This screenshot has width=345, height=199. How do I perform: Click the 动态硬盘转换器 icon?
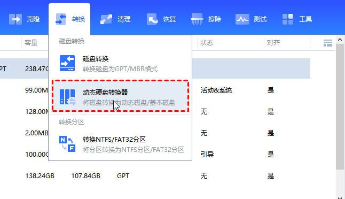67,97
